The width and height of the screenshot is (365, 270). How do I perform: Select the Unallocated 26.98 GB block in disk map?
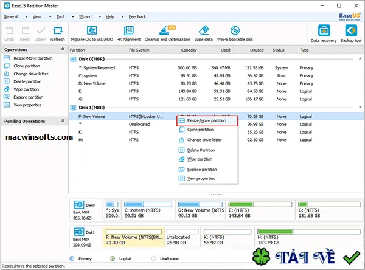pos(182,237)
